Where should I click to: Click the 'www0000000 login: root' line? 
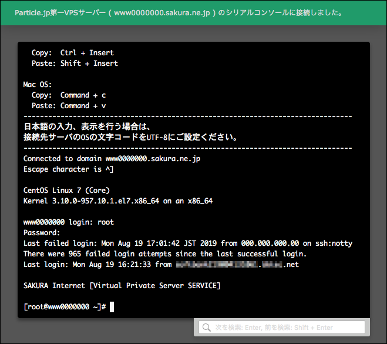coord(69,222)
